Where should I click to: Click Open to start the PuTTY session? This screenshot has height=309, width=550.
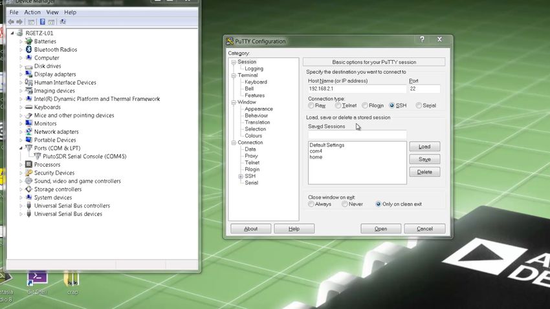pos(380,228)
